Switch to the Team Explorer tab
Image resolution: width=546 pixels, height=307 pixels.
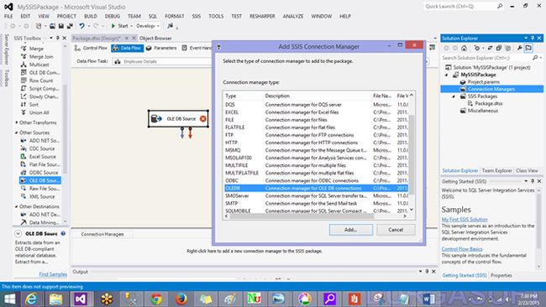tap(497, 171)
